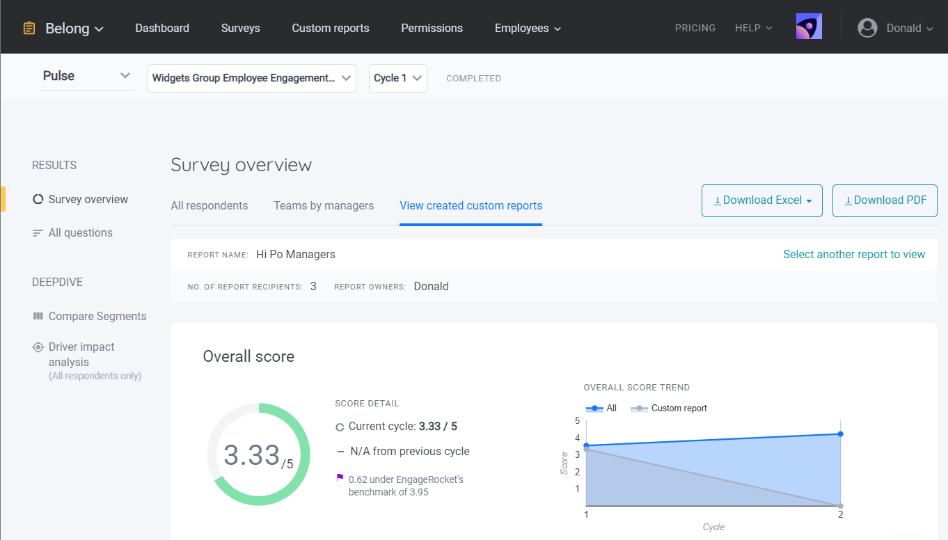Click the COMPLETED status label
This screenshot has height=540, width=948.
click(x=474, y=79)
